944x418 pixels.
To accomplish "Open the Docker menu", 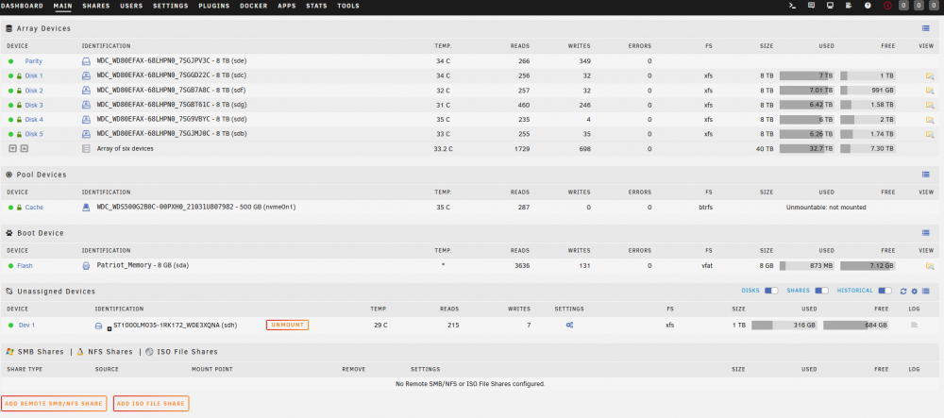I will 253,6.
